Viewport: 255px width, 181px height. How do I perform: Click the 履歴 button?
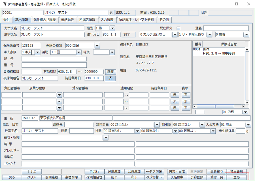(x=110, y=72)
